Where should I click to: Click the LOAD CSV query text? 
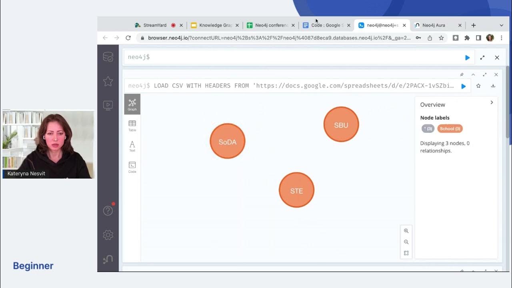click(304, 86)
